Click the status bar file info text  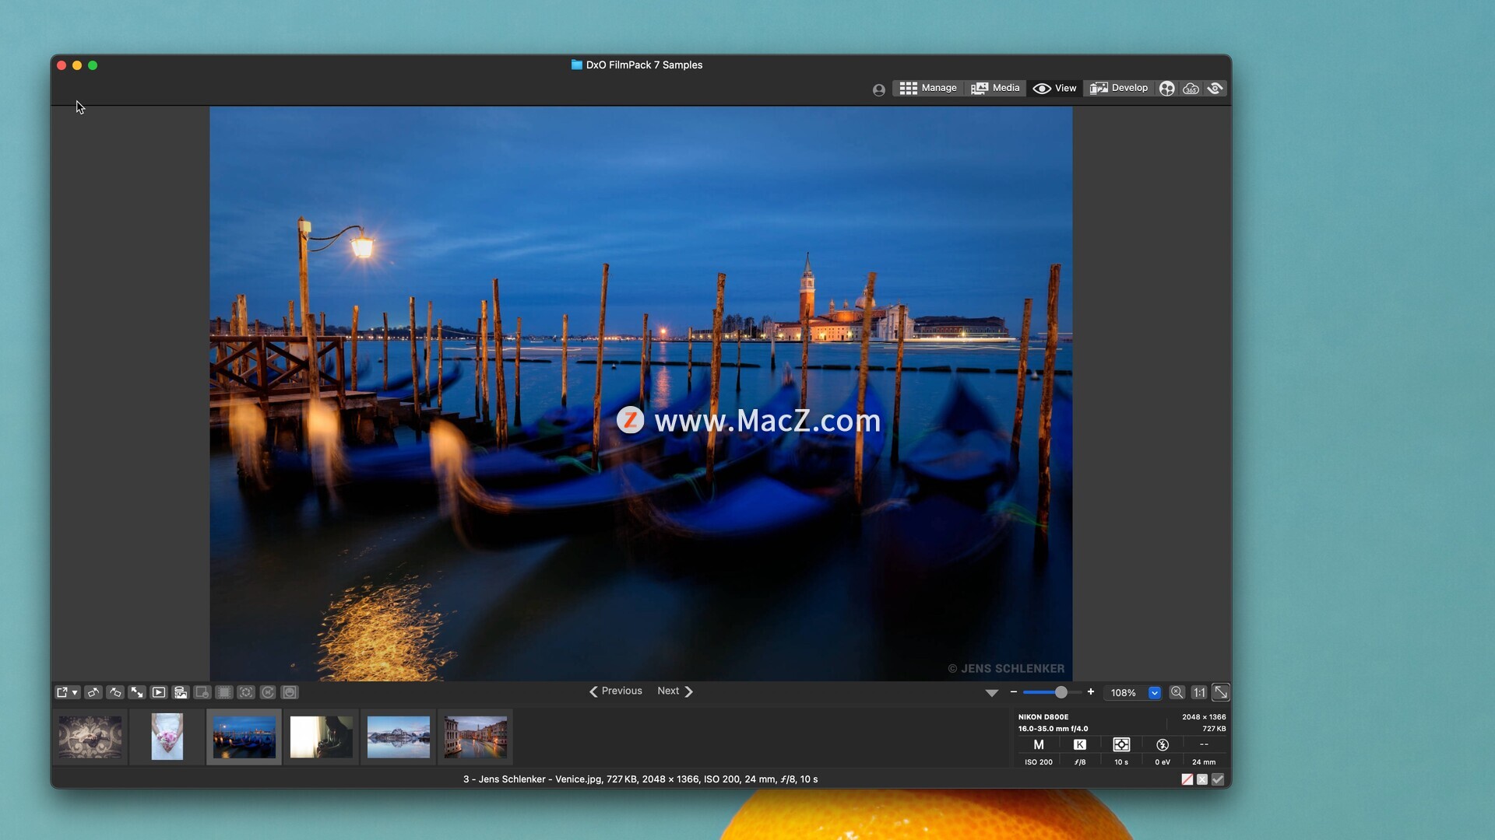tap(640, 779)
